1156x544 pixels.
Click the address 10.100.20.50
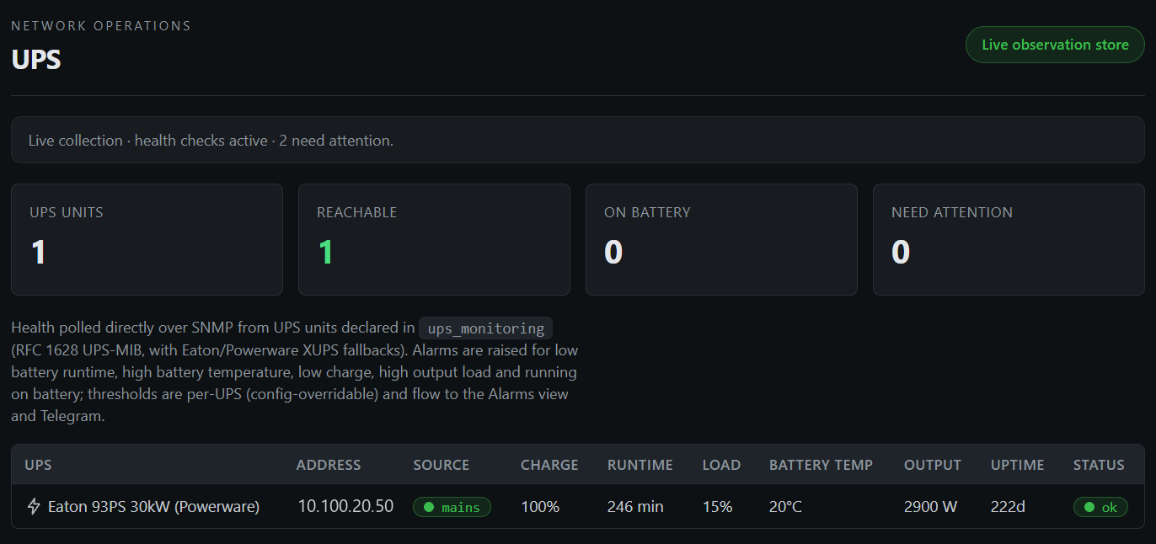coord(345,506)
